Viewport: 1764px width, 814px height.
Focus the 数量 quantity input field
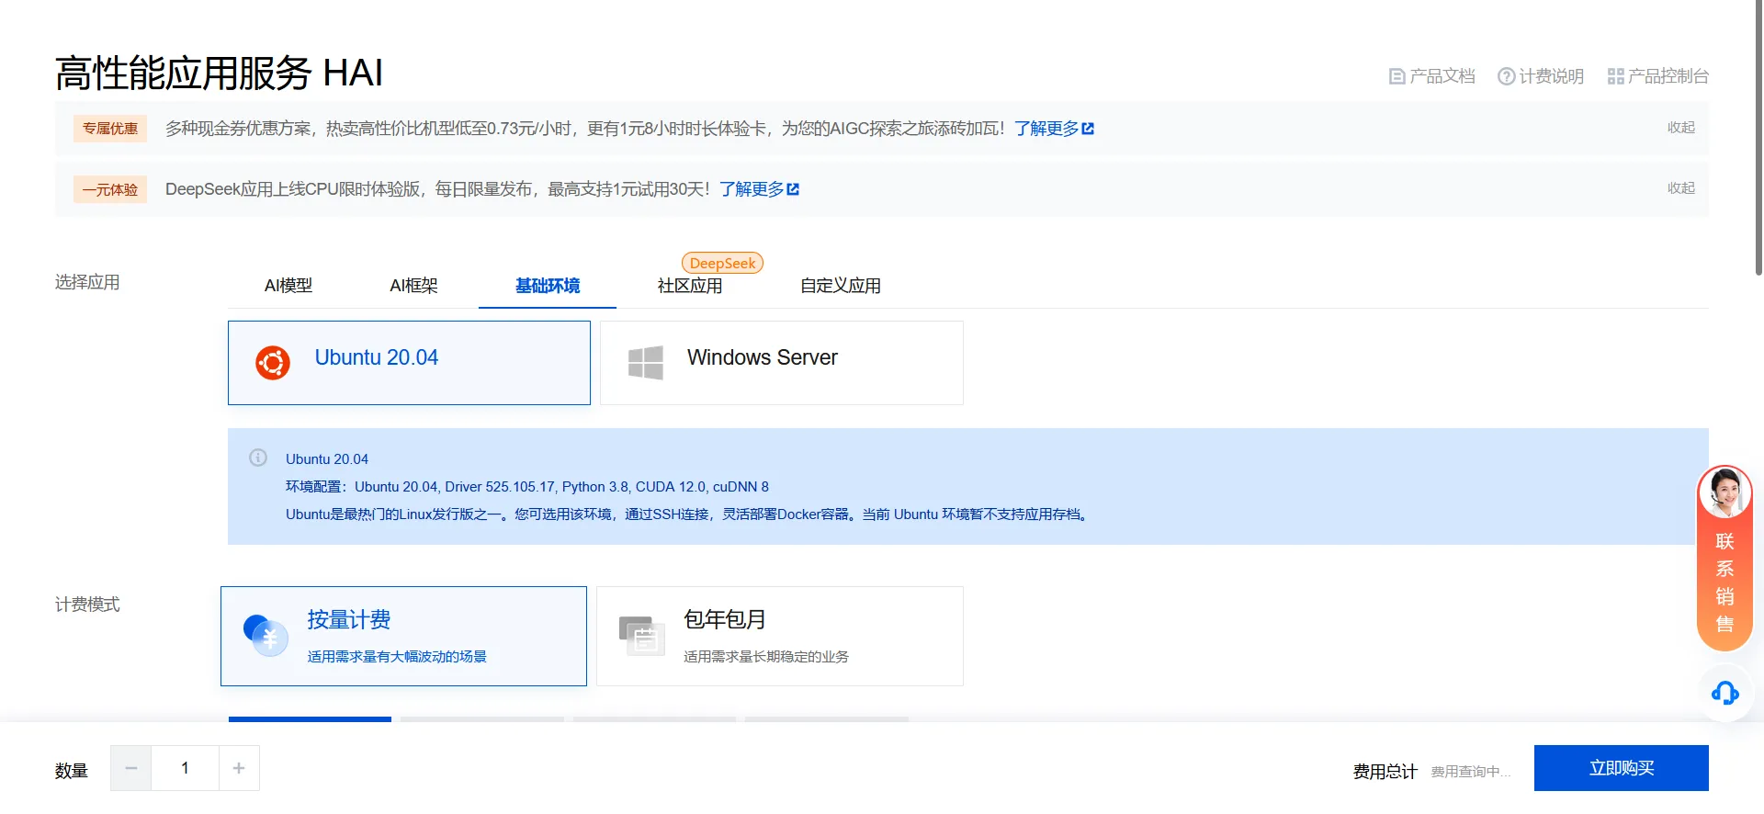pyautogui.click(x=185, y=768)
